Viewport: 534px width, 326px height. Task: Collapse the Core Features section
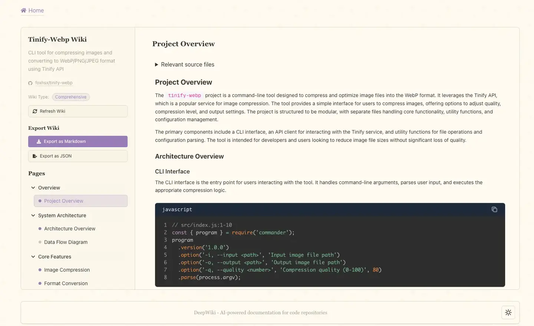pyautogui.click(x=33, y=256)
